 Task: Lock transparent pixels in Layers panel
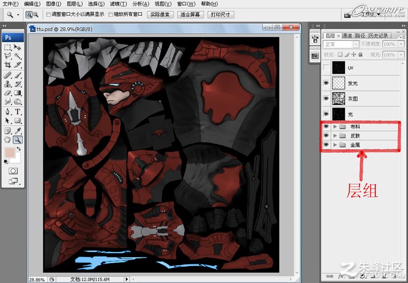[x=340, y=54]
